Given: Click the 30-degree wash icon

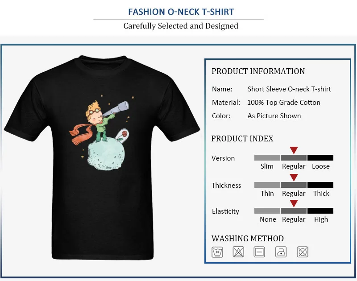Looking at the screenshot, I should 217,252.
